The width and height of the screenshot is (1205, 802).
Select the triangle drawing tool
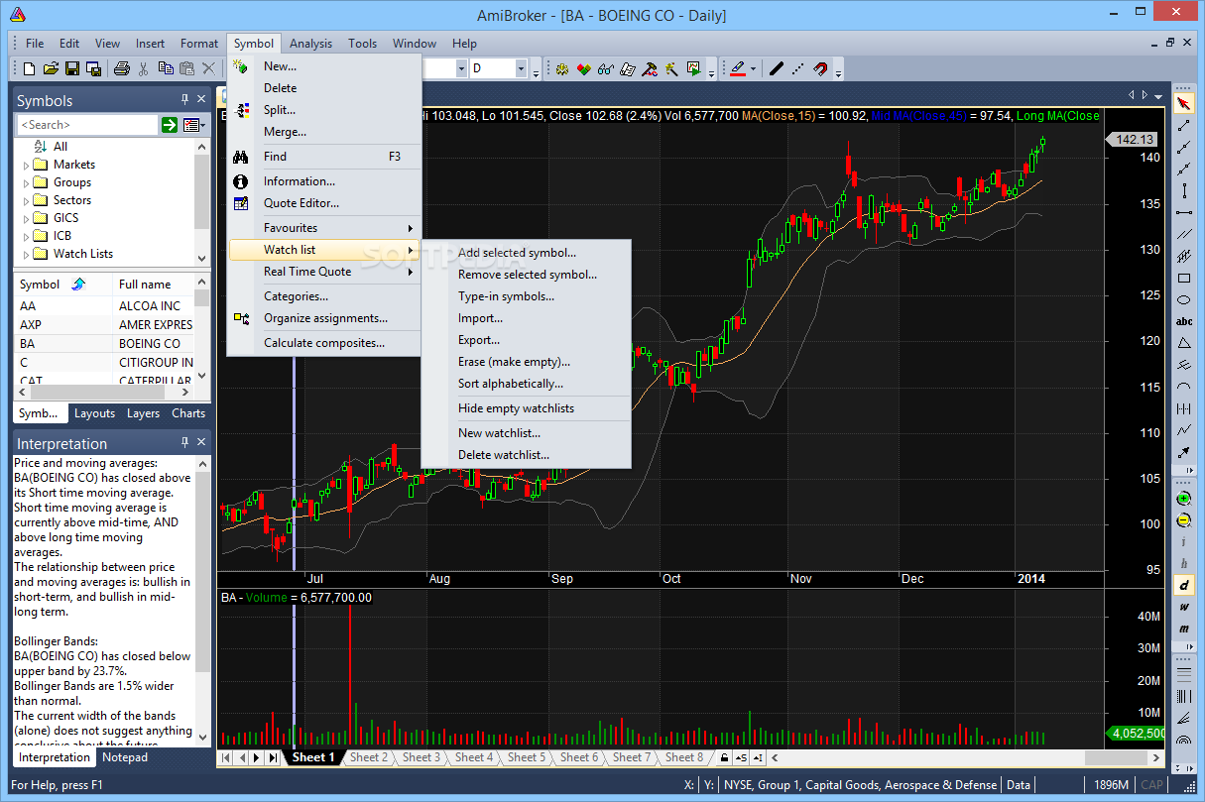[x=1183, y=343]
